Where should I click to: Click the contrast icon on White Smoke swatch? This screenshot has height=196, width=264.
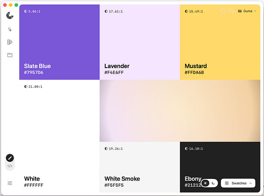(106, 149)
